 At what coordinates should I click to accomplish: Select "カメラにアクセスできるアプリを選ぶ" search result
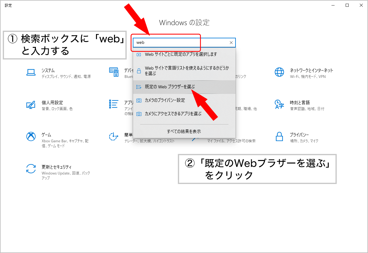[x=184, y=114]
